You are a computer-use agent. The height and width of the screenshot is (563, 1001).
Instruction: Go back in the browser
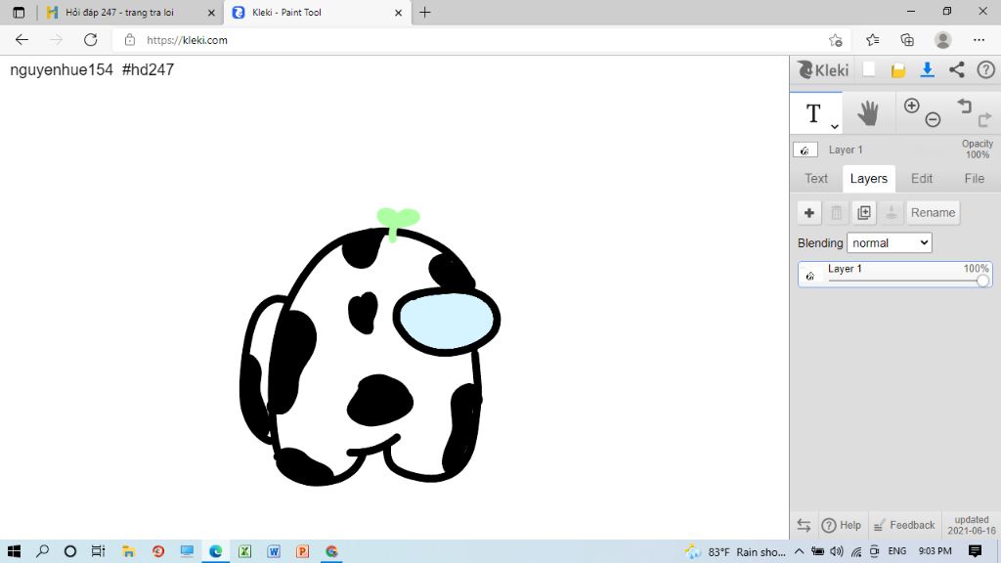coord(22,39)
